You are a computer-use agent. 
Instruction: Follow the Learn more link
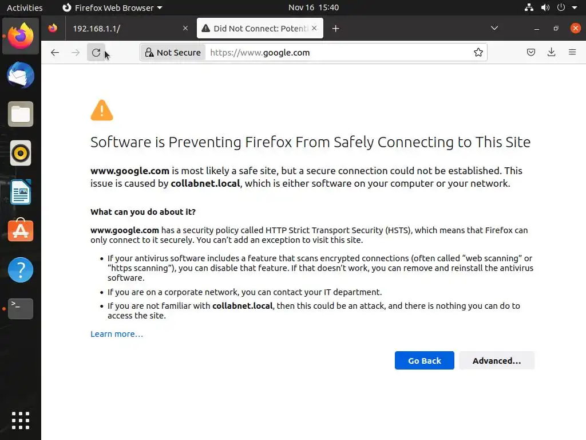(117, 334)
